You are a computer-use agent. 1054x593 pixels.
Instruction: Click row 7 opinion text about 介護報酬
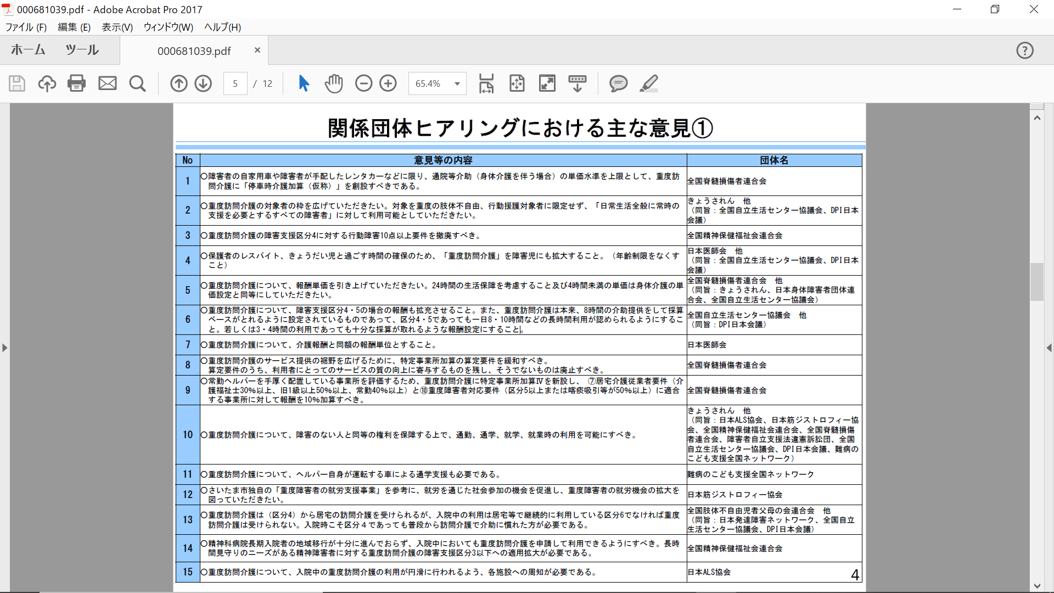click(x=319, y=345)
